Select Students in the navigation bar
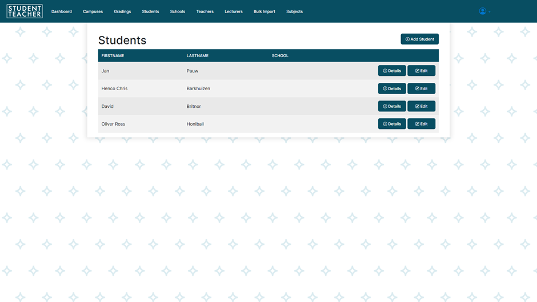This screenshot has width=537, height=302. tap(150, 11)
